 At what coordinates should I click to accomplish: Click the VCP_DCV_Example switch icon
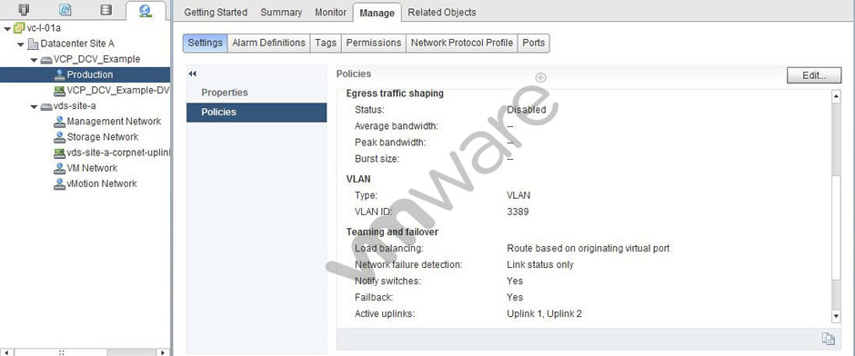(x=46, y=59)
